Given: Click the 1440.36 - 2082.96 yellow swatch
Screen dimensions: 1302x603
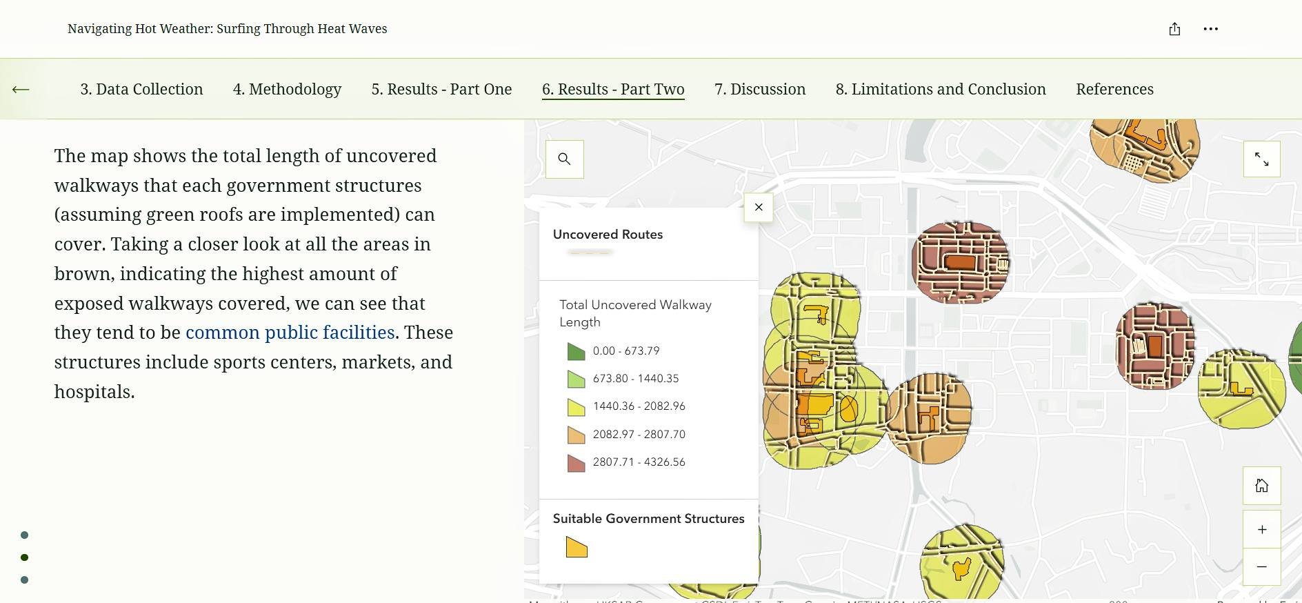Looking at the screenshot, I should (576, 407).
